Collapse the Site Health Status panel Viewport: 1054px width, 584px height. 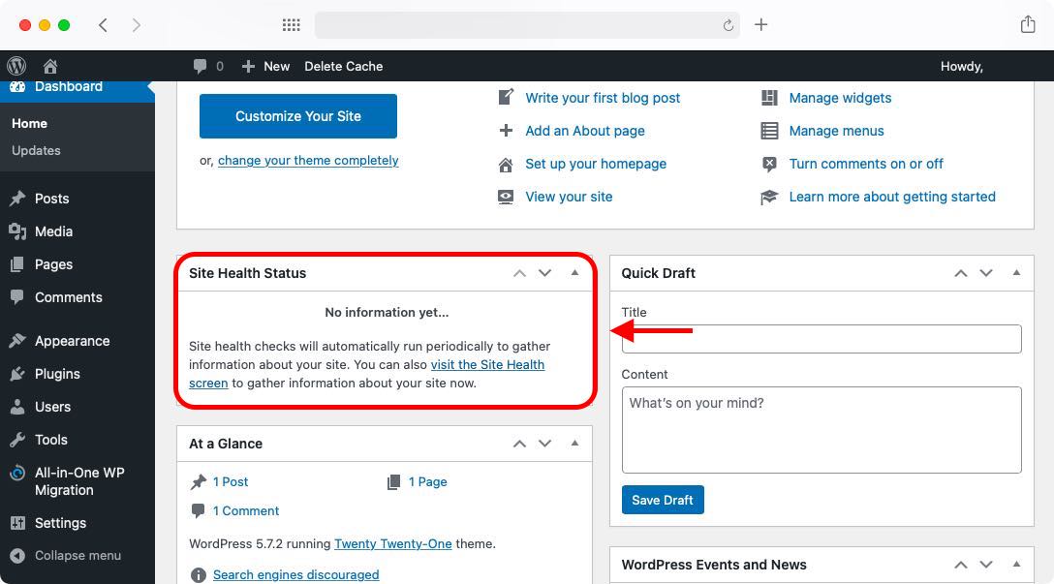[x=575, y=273]
